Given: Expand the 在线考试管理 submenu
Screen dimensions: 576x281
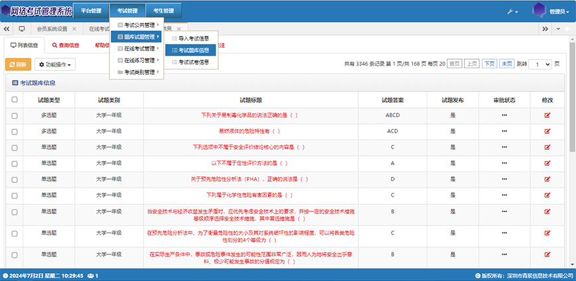Looking at the screenshot, I should (136, 48).
